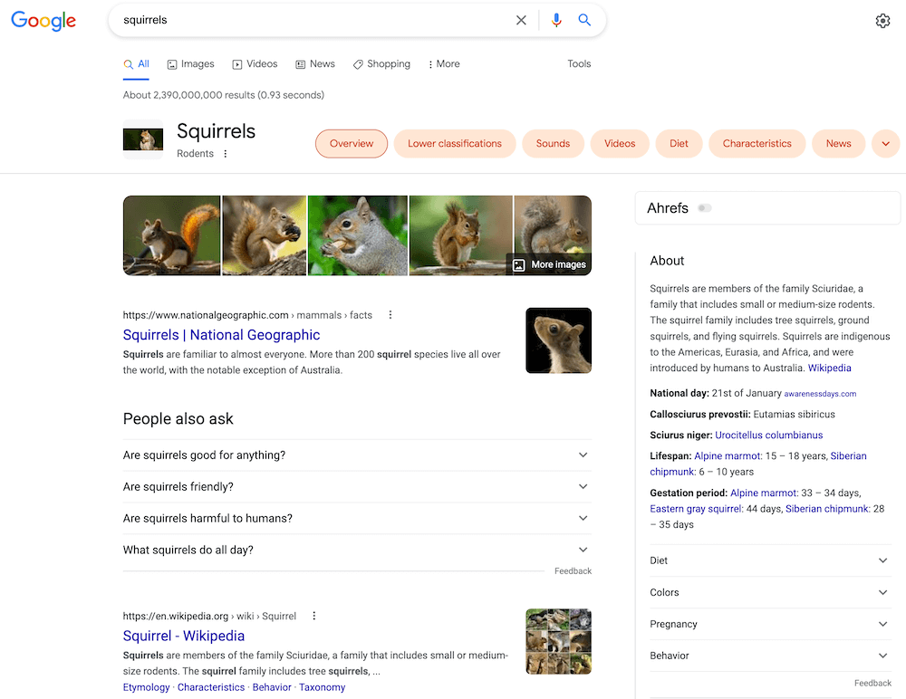
Task: Open the fourth image of red squirrel standing
Action: coord(460,235)
